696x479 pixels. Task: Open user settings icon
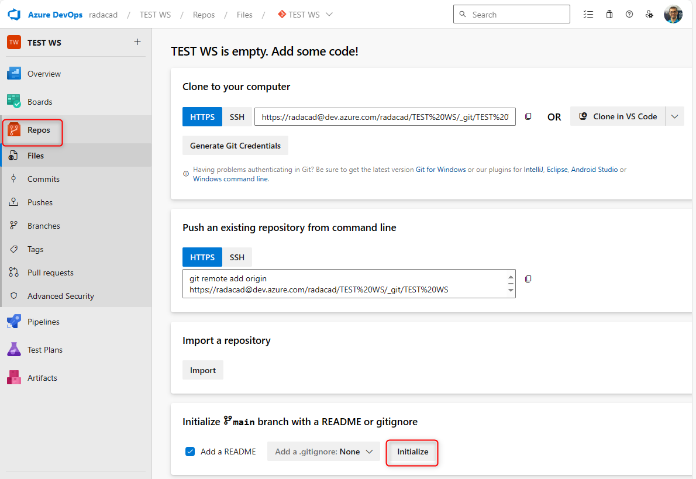coord(649,15)
